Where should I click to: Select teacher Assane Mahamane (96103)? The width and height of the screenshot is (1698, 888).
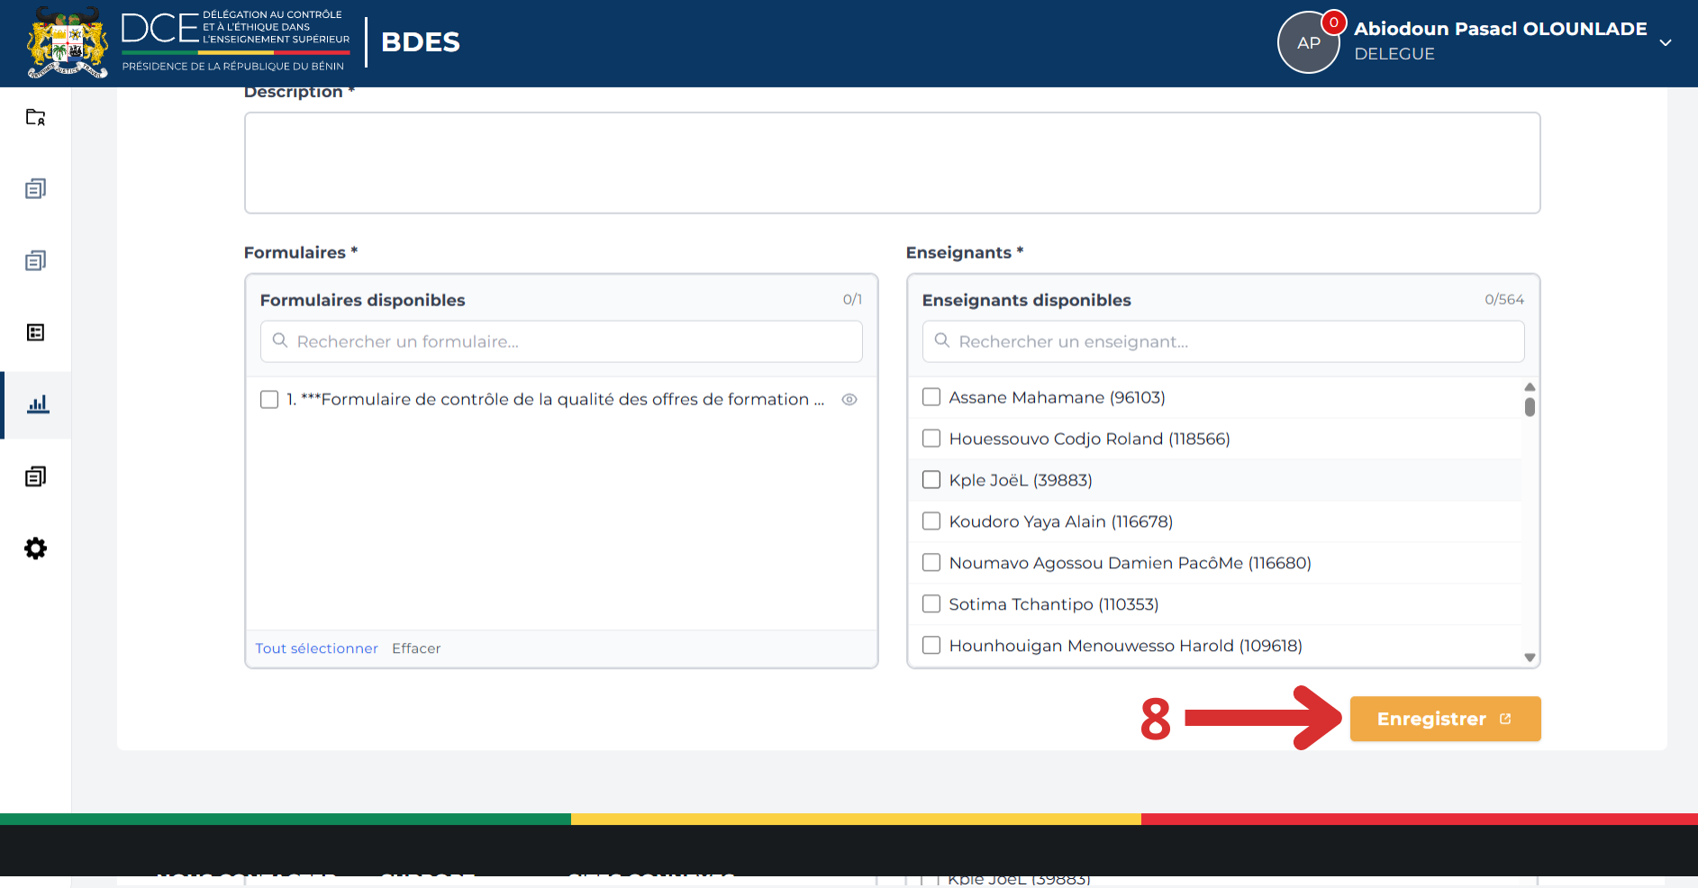(931, 397)
